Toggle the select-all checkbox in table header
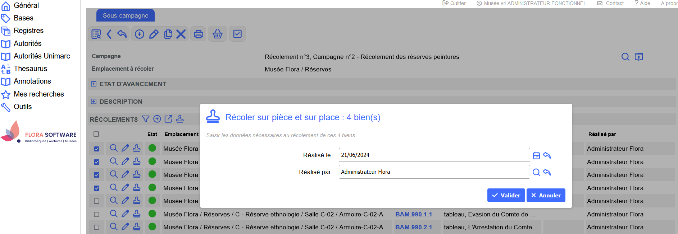Screen dimensions: 678x234 [96, 134]
